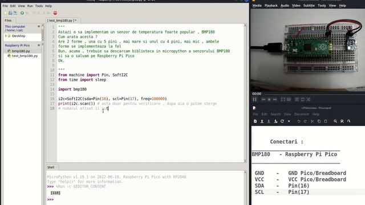Toggle VLC random shuffle playback
The width and height of the screenshot is (365, 205).
point(309,100)
